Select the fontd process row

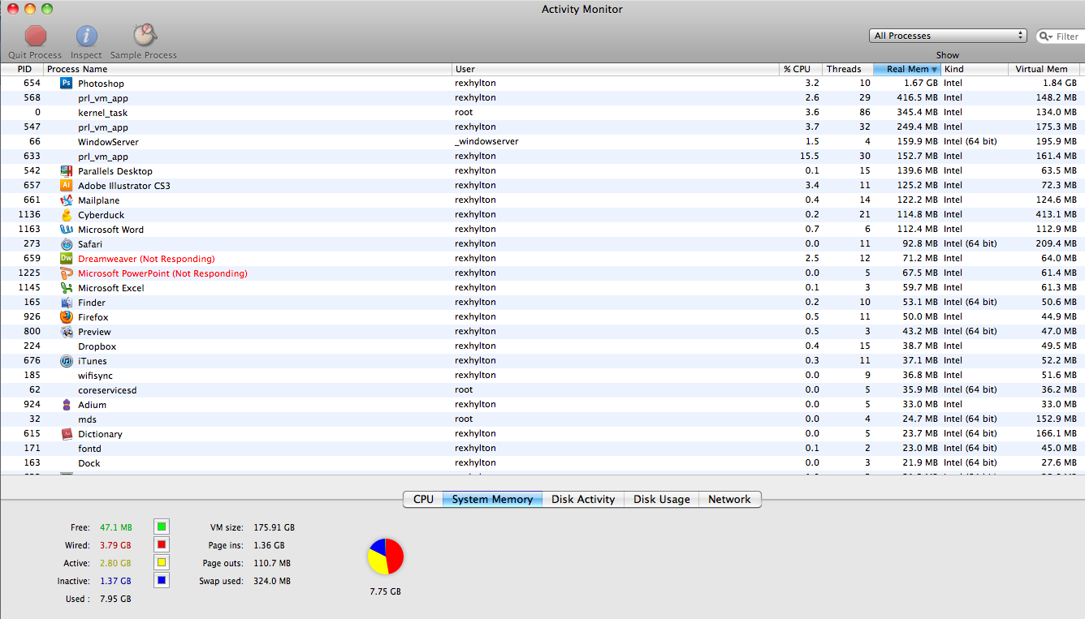[542, 448]
